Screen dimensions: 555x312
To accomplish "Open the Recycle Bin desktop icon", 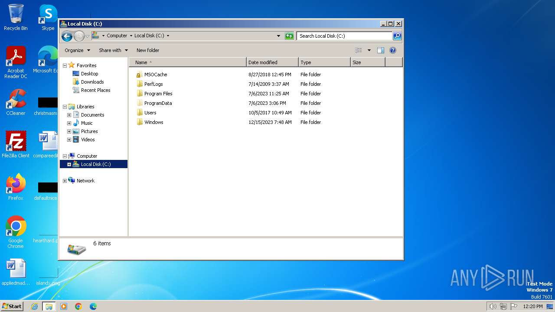I will 16,17.
